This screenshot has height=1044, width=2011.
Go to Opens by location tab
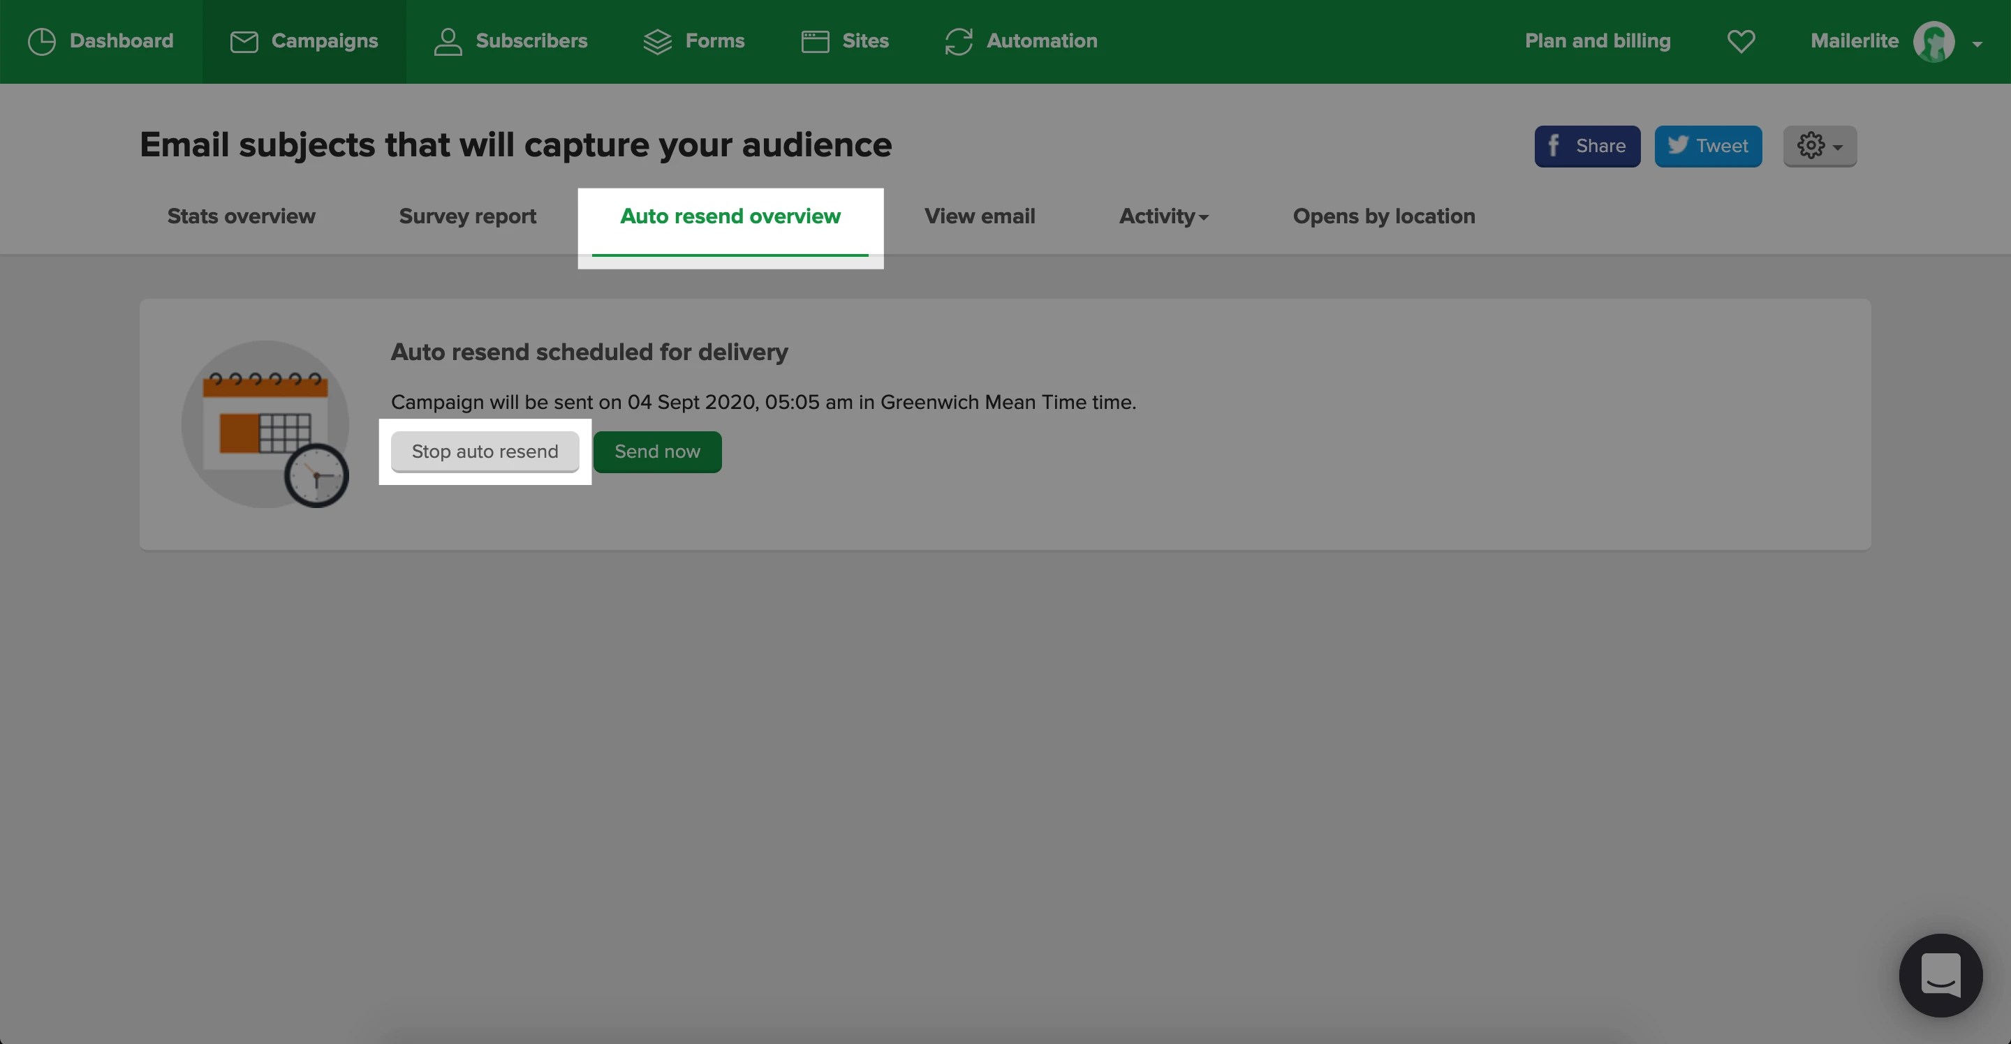click(x=1383, y=216)
